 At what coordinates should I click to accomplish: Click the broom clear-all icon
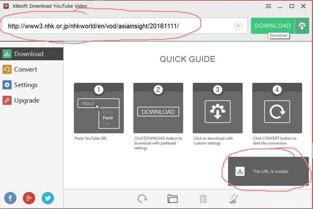point(234,199)
